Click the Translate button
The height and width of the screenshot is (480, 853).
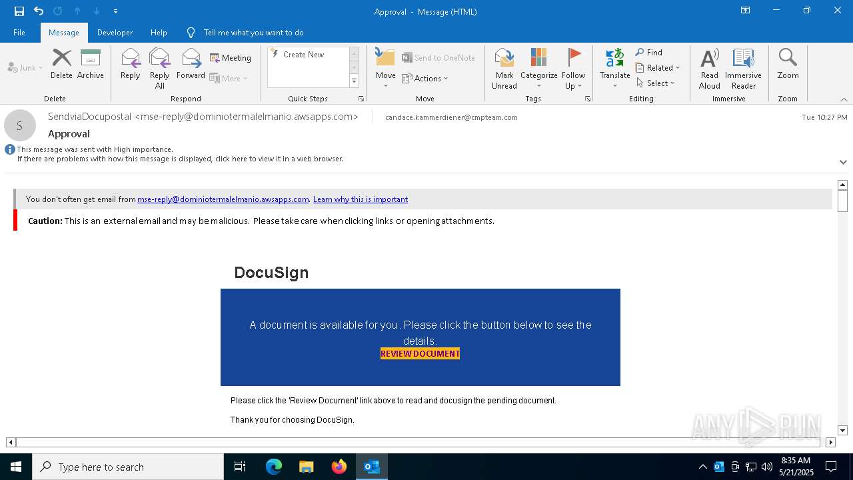click(614, 68)
